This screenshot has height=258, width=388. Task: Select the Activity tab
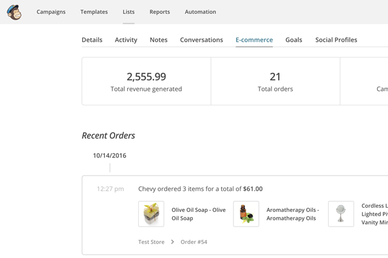126,40
